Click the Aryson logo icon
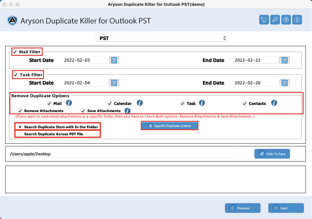Screen dimensions: 312x219 12,20
